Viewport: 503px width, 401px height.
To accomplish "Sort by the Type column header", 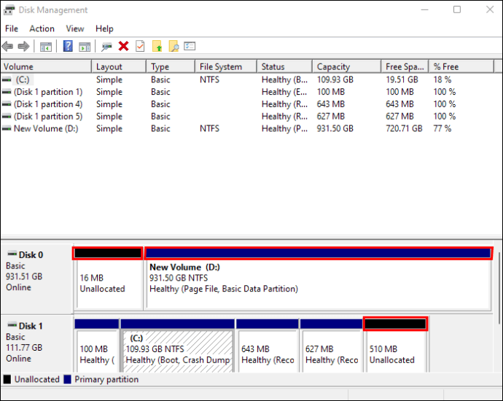I will pos(171,66).
